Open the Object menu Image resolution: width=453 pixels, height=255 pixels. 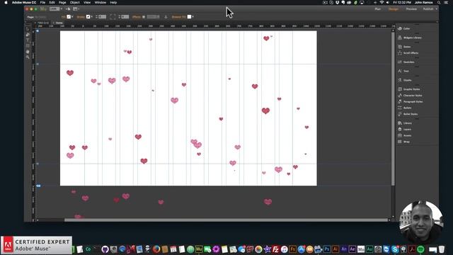tap(75, 2)
